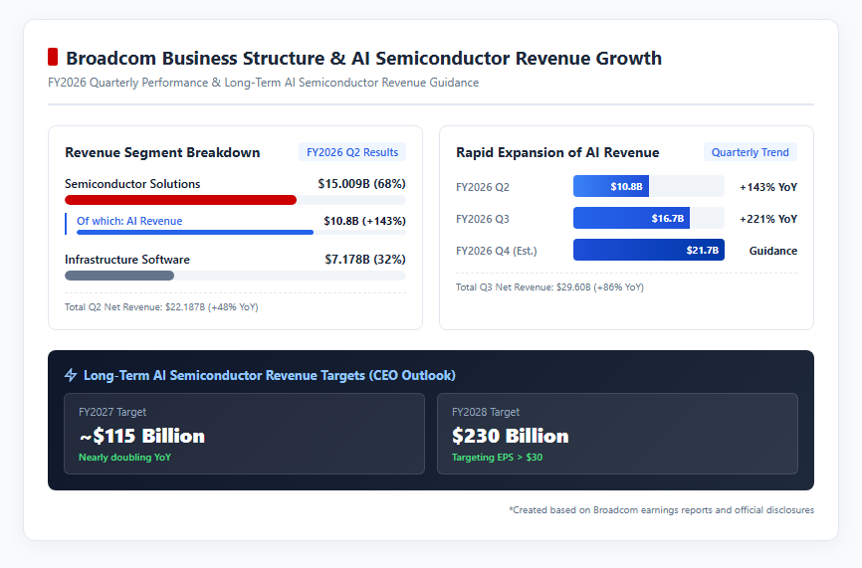862x568 pixels.
Task: Click the +143% YoY growth figure
Action: (768, 187)
